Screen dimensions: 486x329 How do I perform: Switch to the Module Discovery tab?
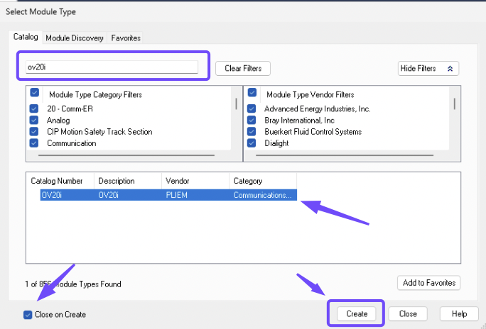pos(75,38)
